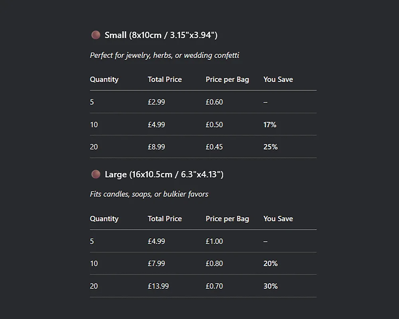Select the £7.99 total price cell
399x319 pixels.
point(156,264)
